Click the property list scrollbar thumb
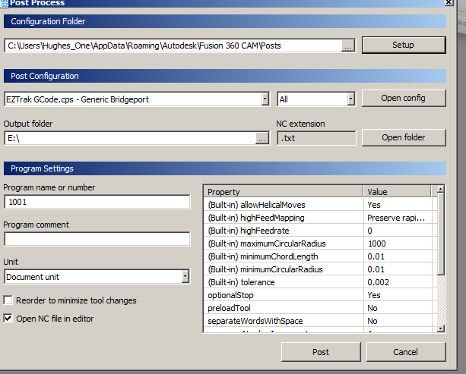 (441, 234)
